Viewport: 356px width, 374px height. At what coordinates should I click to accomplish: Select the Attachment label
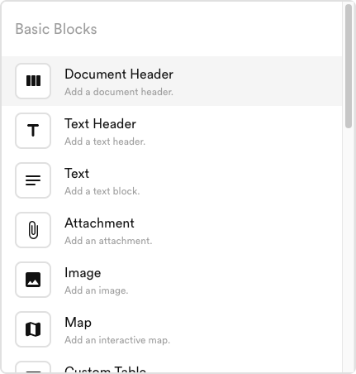(99, 223)
